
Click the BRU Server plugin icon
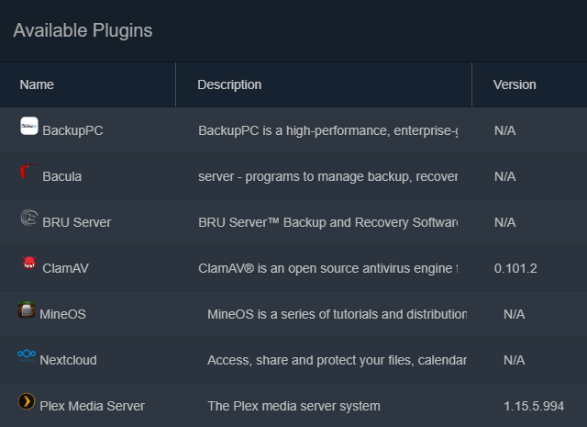[28, 218]
